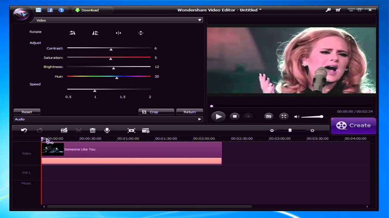Mute the preview speaker icon

[297, 117]
